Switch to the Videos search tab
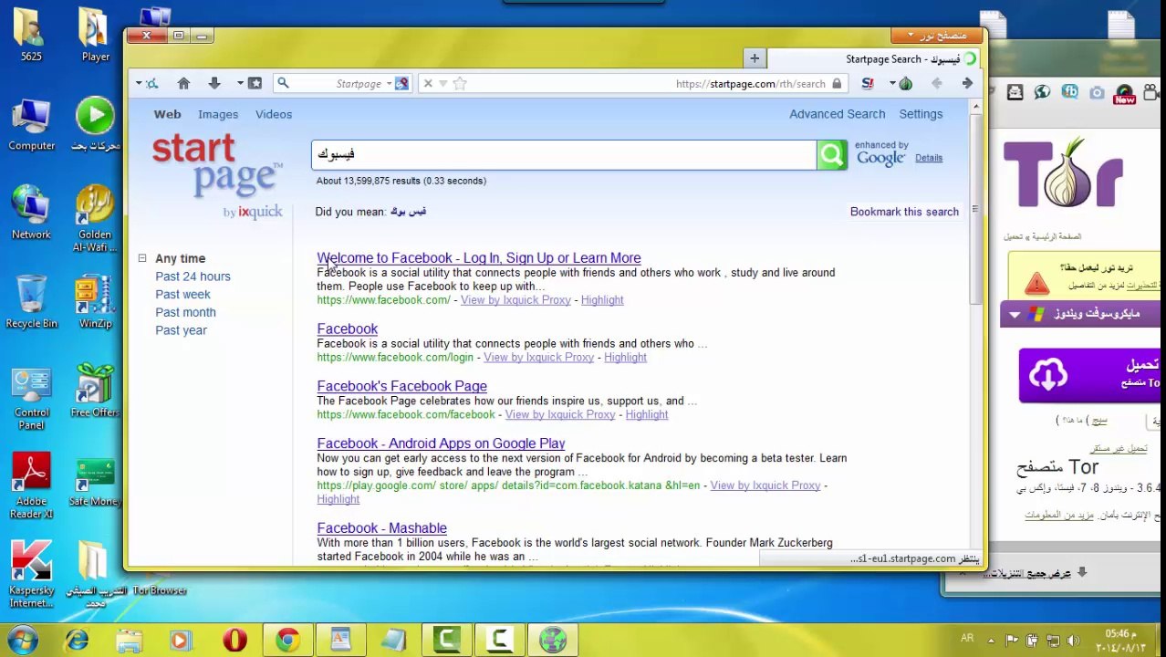The height and width of the screenshot is (657, 1166). point(274,114)
